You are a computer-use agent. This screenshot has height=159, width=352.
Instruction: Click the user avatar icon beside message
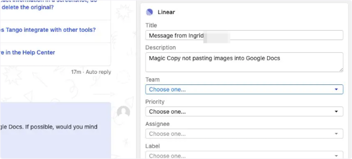click(123, 112)
